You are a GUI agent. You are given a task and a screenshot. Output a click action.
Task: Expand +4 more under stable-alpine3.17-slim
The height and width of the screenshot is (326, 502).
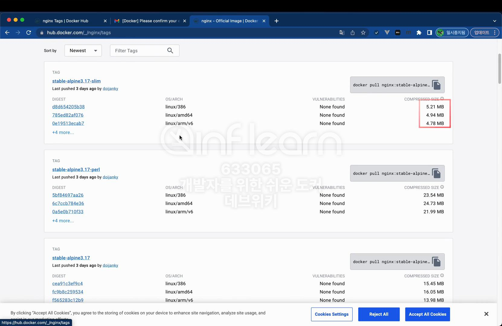pyautogui.click(x=63, y=132)
